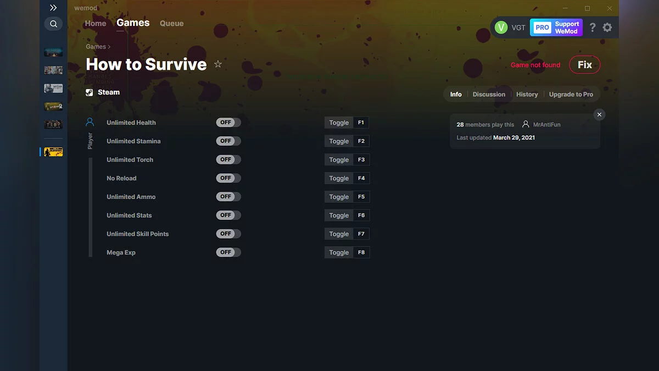This screenshot has width=659, height=371.
Task: Open help via the question mark icon
Action: click(593, 27)
